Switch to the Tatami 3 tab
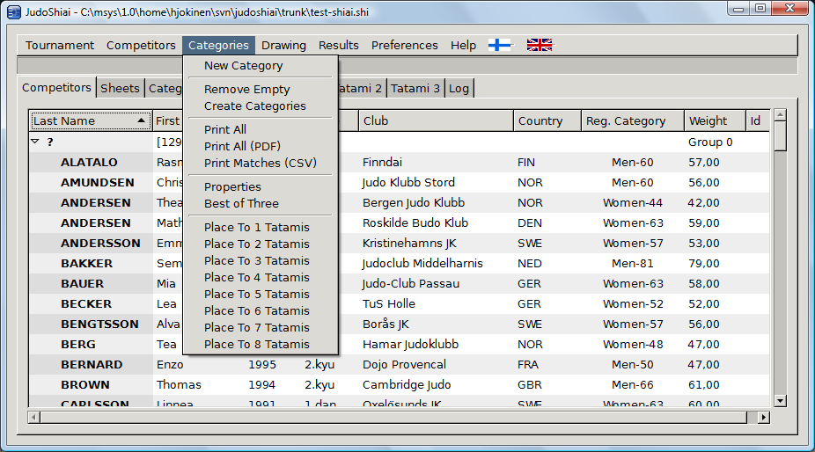Image resolution: width=815 pixels, height=452 pixels. pyautogui.click(x=415, y=88)
